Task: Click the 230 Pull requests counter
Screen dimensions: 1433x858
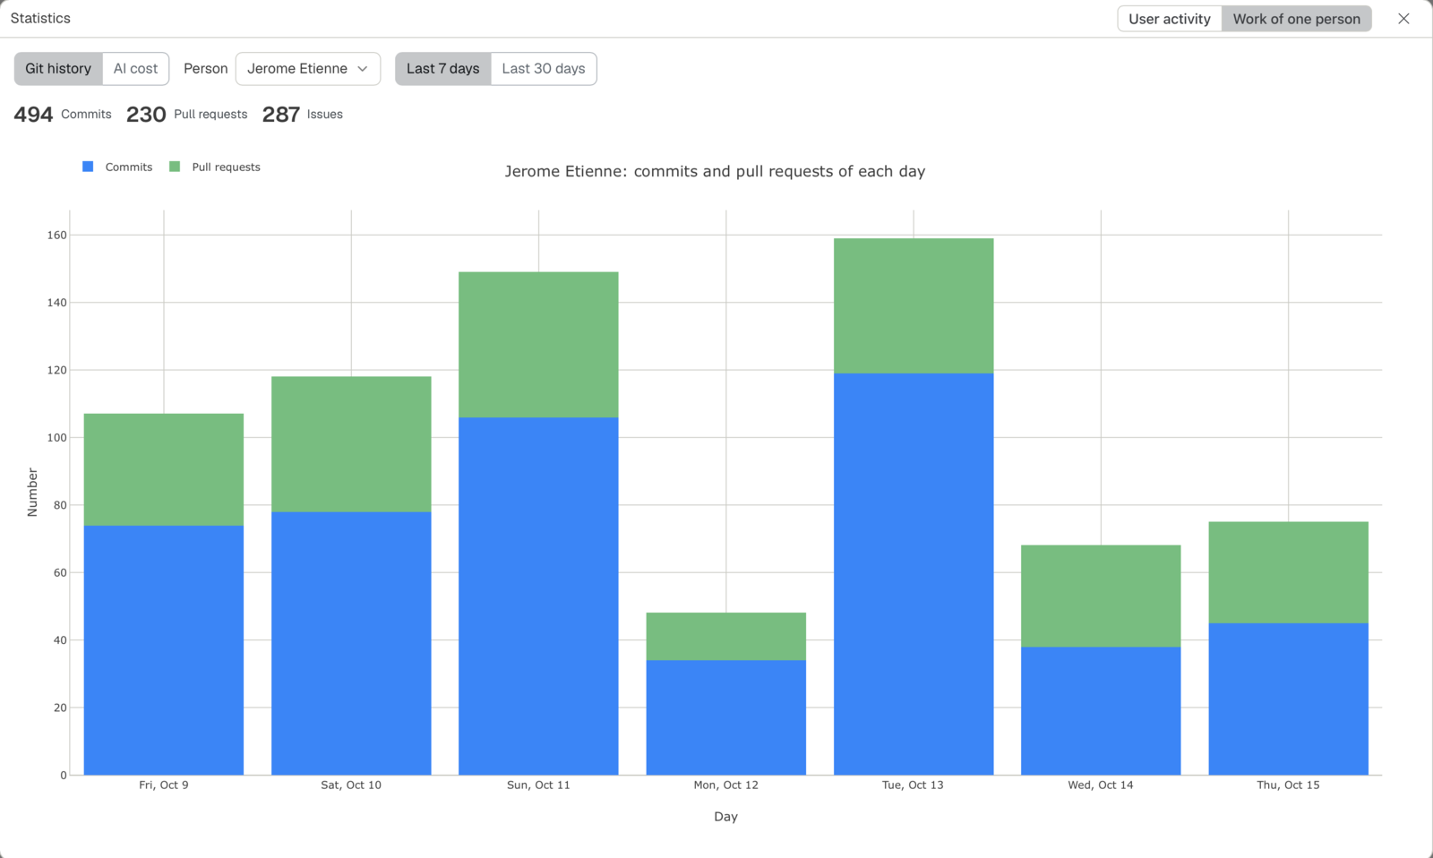Action: (186, 115)
